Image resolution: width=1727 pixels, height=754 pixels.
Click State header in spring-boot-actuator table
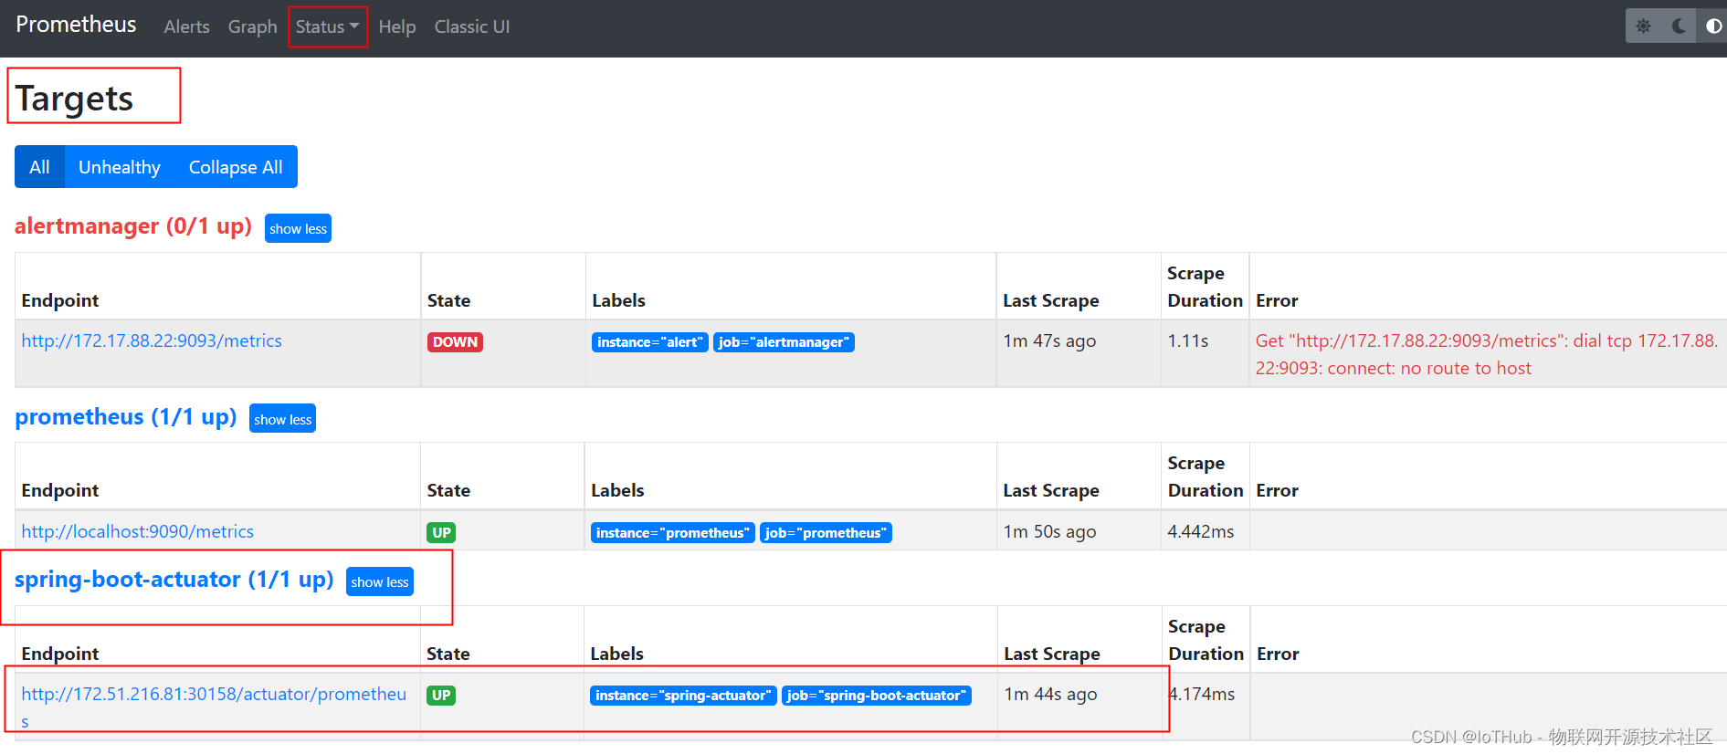(448, 654)
